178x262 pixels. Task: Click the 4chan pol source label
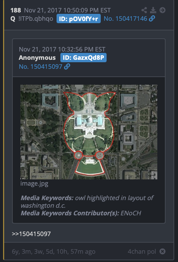142,252
